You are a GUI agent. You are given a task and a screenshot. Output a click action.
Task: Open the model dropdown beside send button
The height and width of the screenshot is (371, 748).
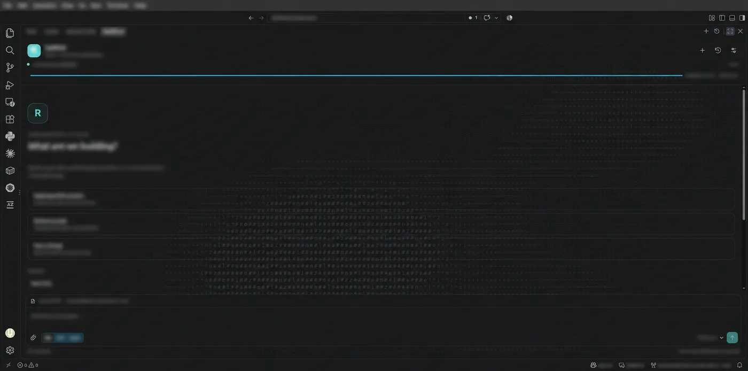711,338
